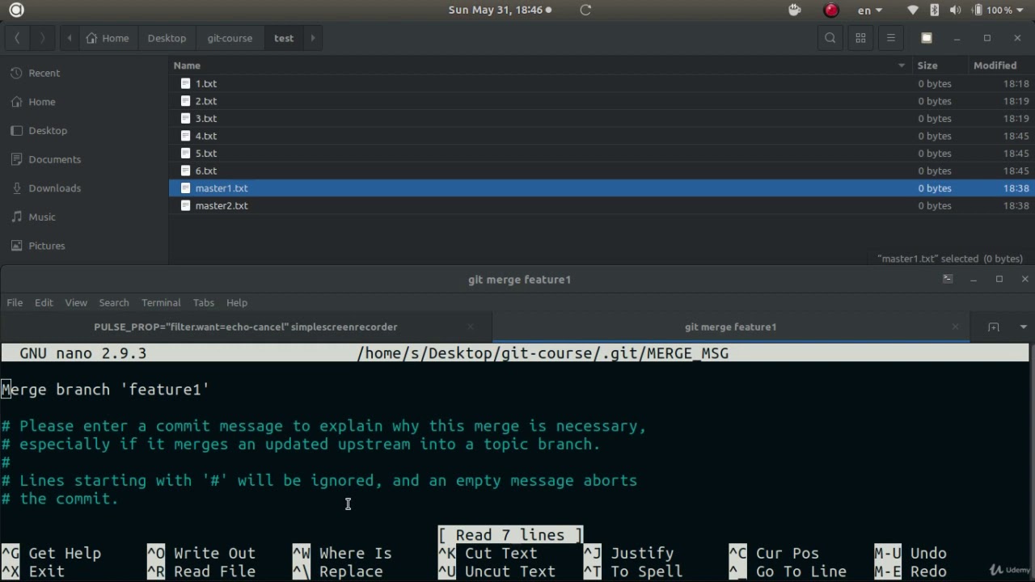Click the icon for file 1.txt
This screenshot has height=582, width=1035.
coord(185,83)
